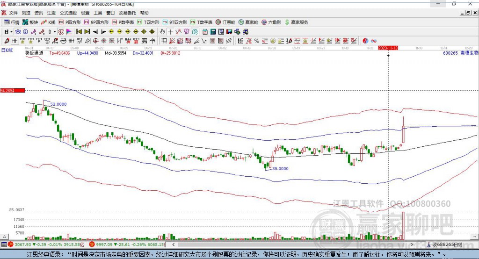Expand the 日 period dropdown arrow
Viewport: 479px width, 259px height.
[11, 32]
